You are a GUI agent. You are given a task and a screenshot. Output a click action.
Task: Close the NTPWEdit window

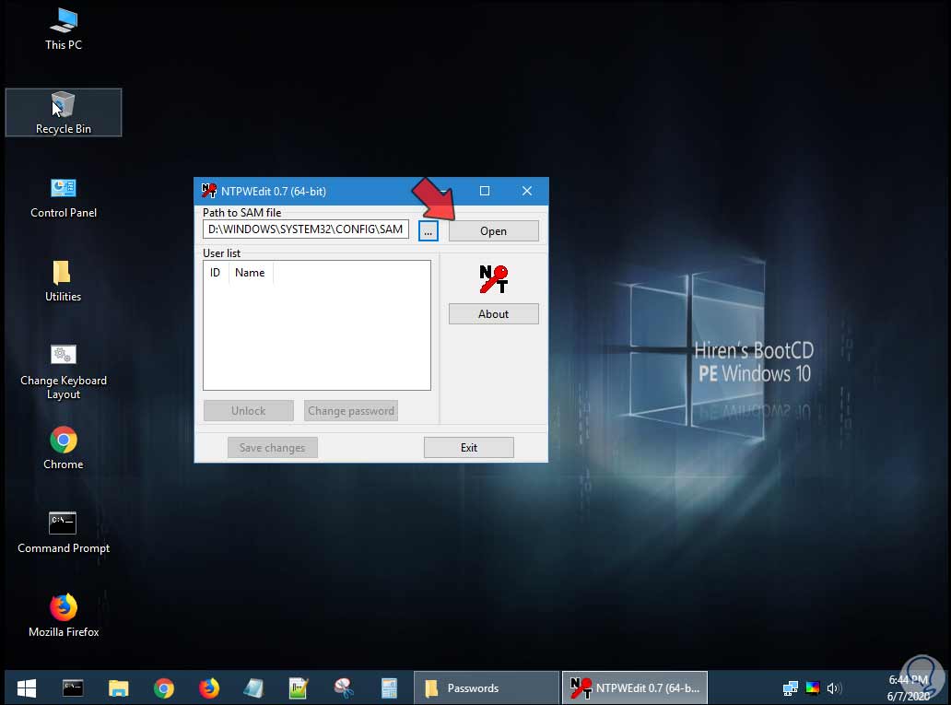tap(527, 191)
